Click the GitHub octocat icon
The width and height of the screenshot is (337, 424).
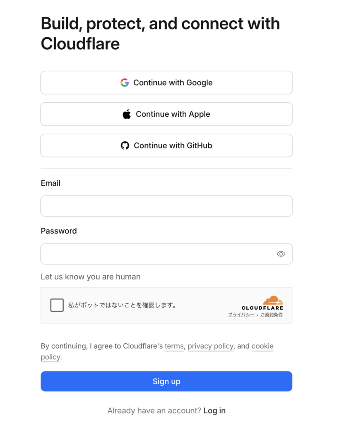click(125, 146)
